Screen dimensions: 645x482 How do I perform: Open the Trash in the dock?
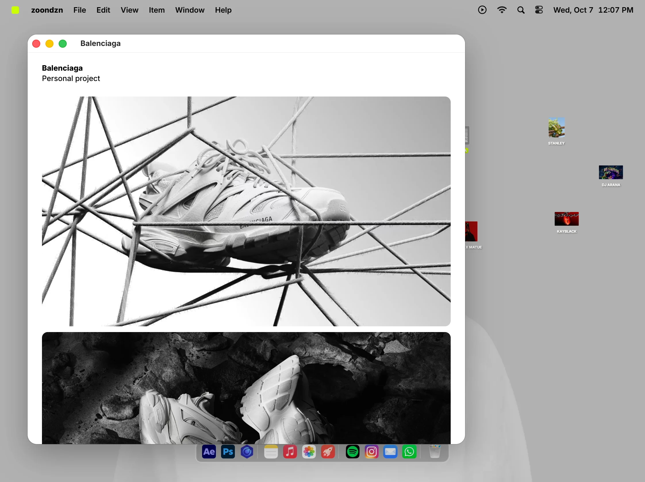click(435, 452)
